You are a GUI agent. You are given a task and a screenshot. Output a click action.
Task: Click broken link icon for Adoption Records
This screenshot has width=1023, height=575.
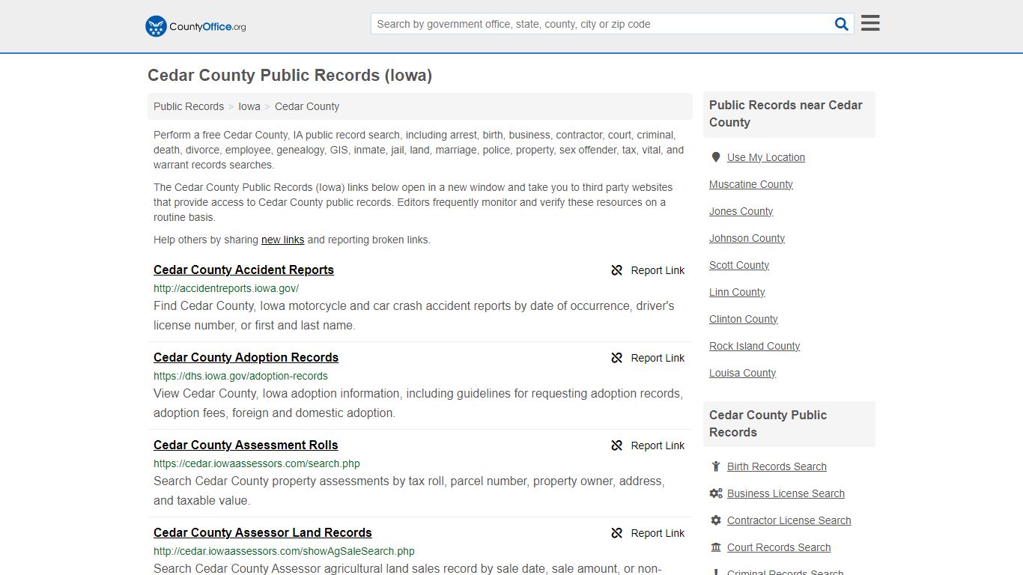[x=617, y=358]
